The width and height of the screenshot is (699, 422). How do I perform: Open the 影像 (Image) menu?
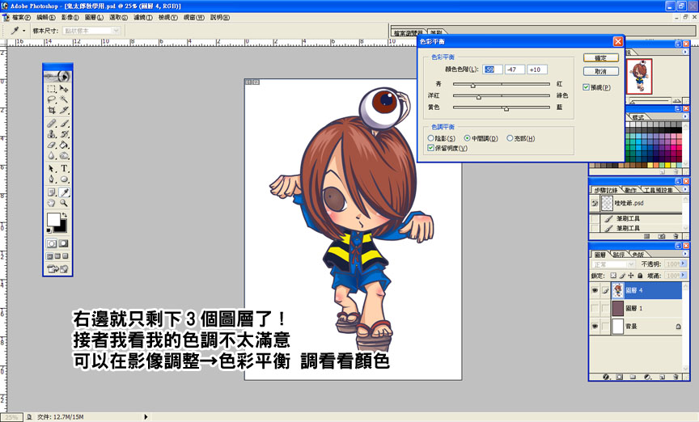coord(70,17)
